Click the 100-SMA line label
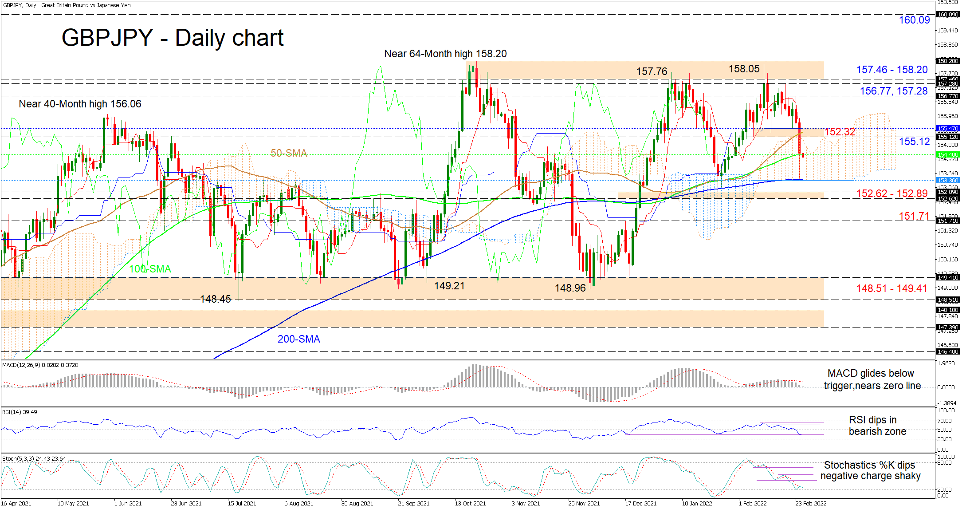Screen dimensions: 966x509 (150, 269)
